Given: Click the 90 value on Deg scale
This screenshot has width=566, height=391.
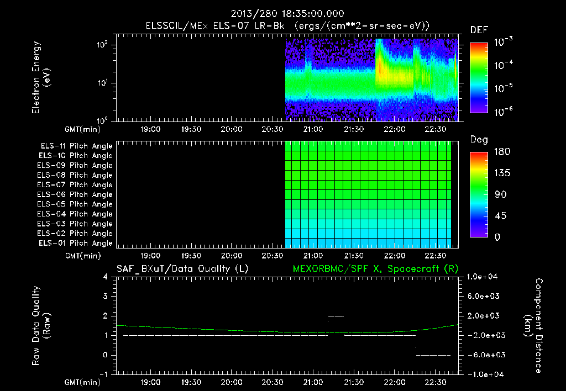Looking at the screenshot, I should point(501,195).
